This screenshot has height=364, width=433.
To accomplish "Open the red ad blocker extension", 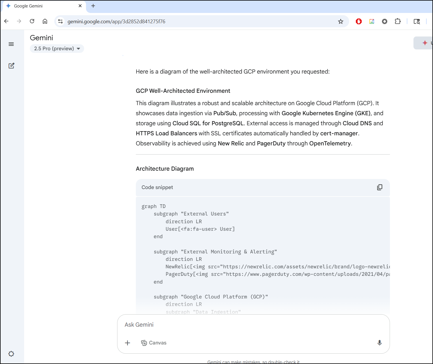I will [359, 21].
